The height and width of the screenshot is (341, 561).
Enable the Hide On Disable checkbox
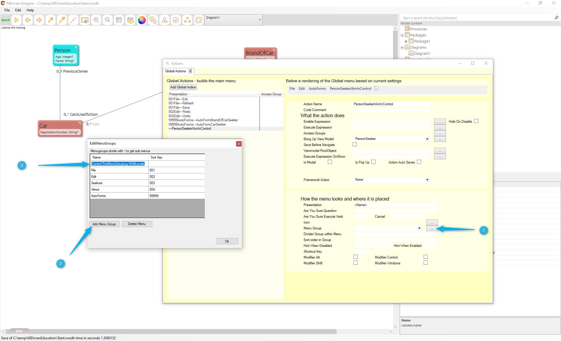coord(476,121)
